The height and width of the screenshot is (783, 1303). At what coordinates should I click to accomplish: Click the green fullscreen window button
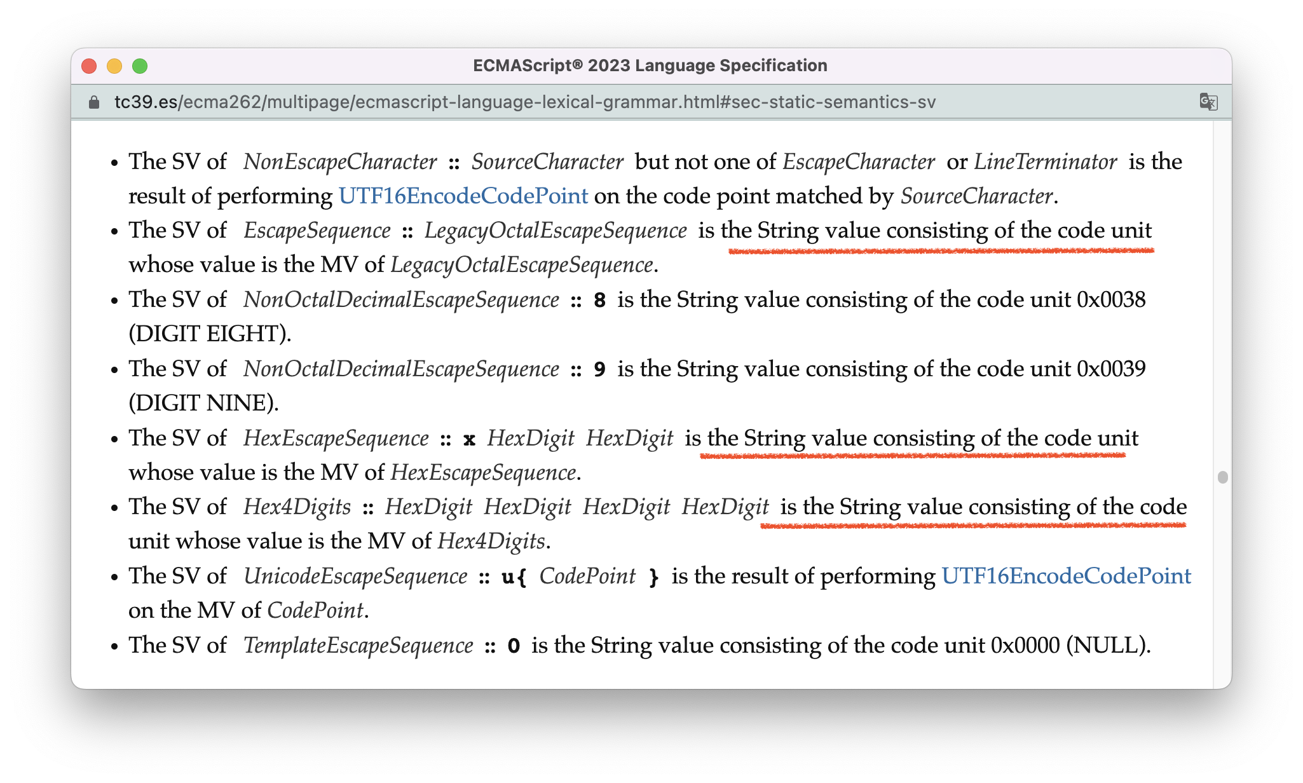[x=140, y=66]
